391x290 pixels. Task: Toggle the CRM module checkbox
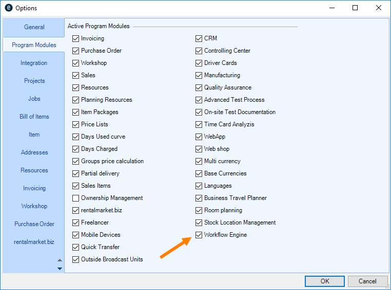point(199,38)
